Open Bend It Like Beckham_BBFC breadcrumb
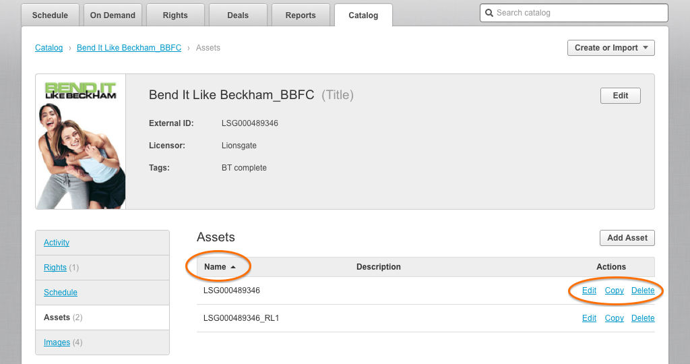The width and height of the screenshot is (690, 364). pos(129,48)
